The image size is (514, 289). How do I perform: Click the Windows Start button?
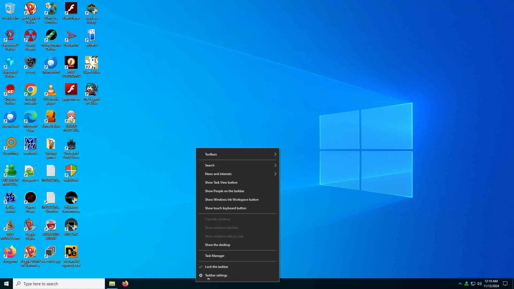[6, 284]
